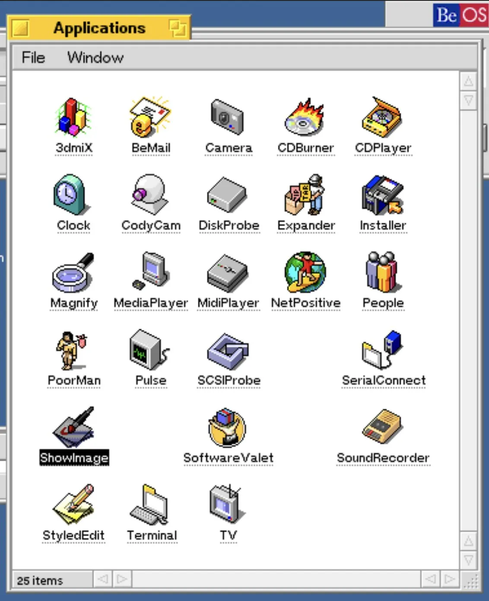489x601 pixels.
Task: Click the MidiPlayer icon
Action: tap(228, 272)
